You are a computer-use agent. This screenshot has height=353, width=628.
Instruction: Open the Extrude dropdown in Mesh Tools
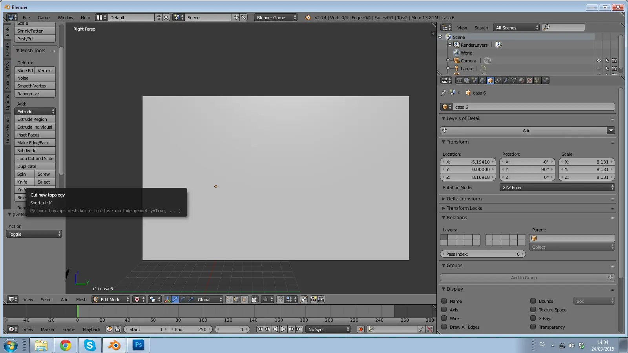[35, 112]
